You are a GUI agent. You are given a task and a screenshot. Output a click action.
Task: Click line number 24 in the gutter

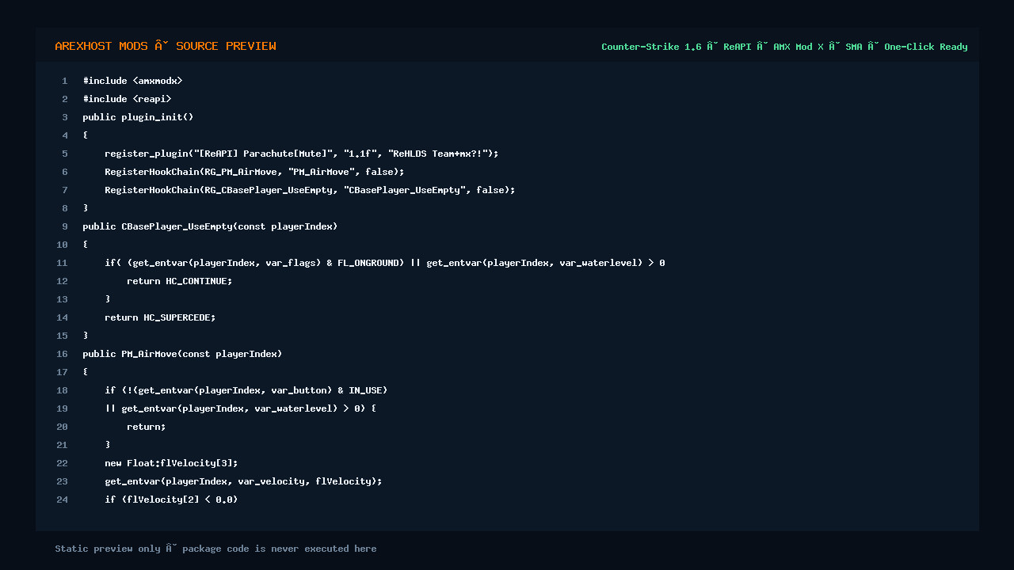pyautogui.click(x=62, y=500)
